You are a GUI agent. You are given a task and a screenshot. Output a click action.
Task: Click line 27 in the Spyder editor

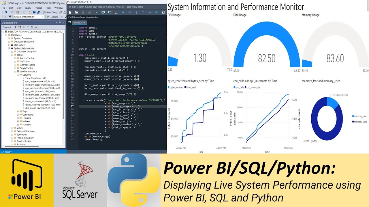(123, 106)
